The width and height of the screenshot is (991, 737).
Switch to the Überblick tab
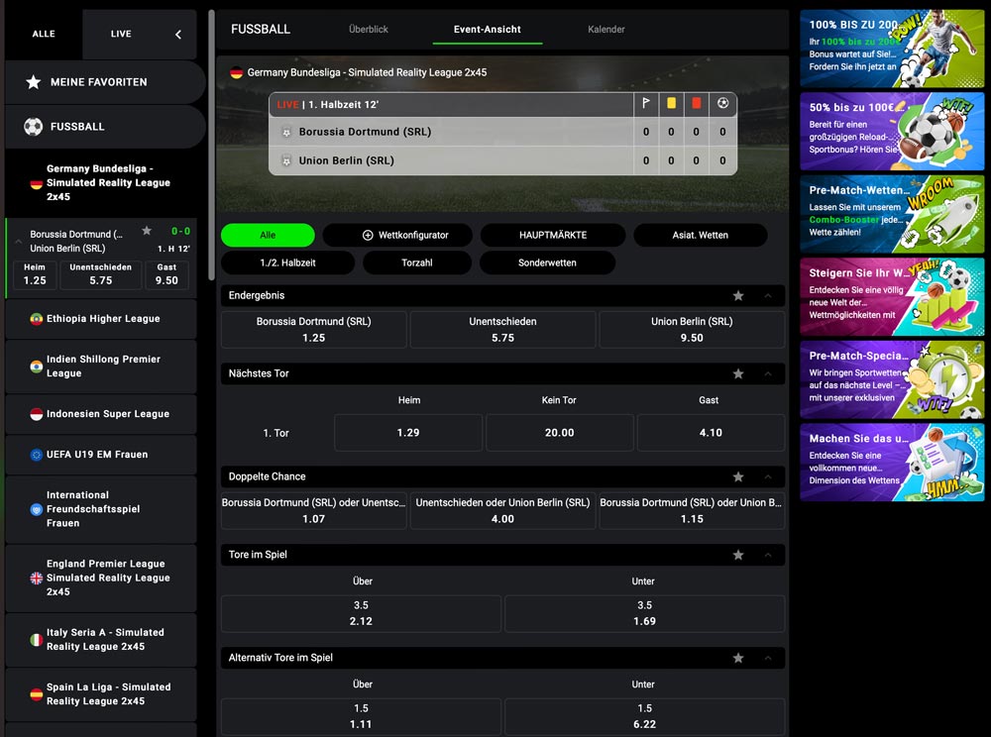tap(369, 29)
